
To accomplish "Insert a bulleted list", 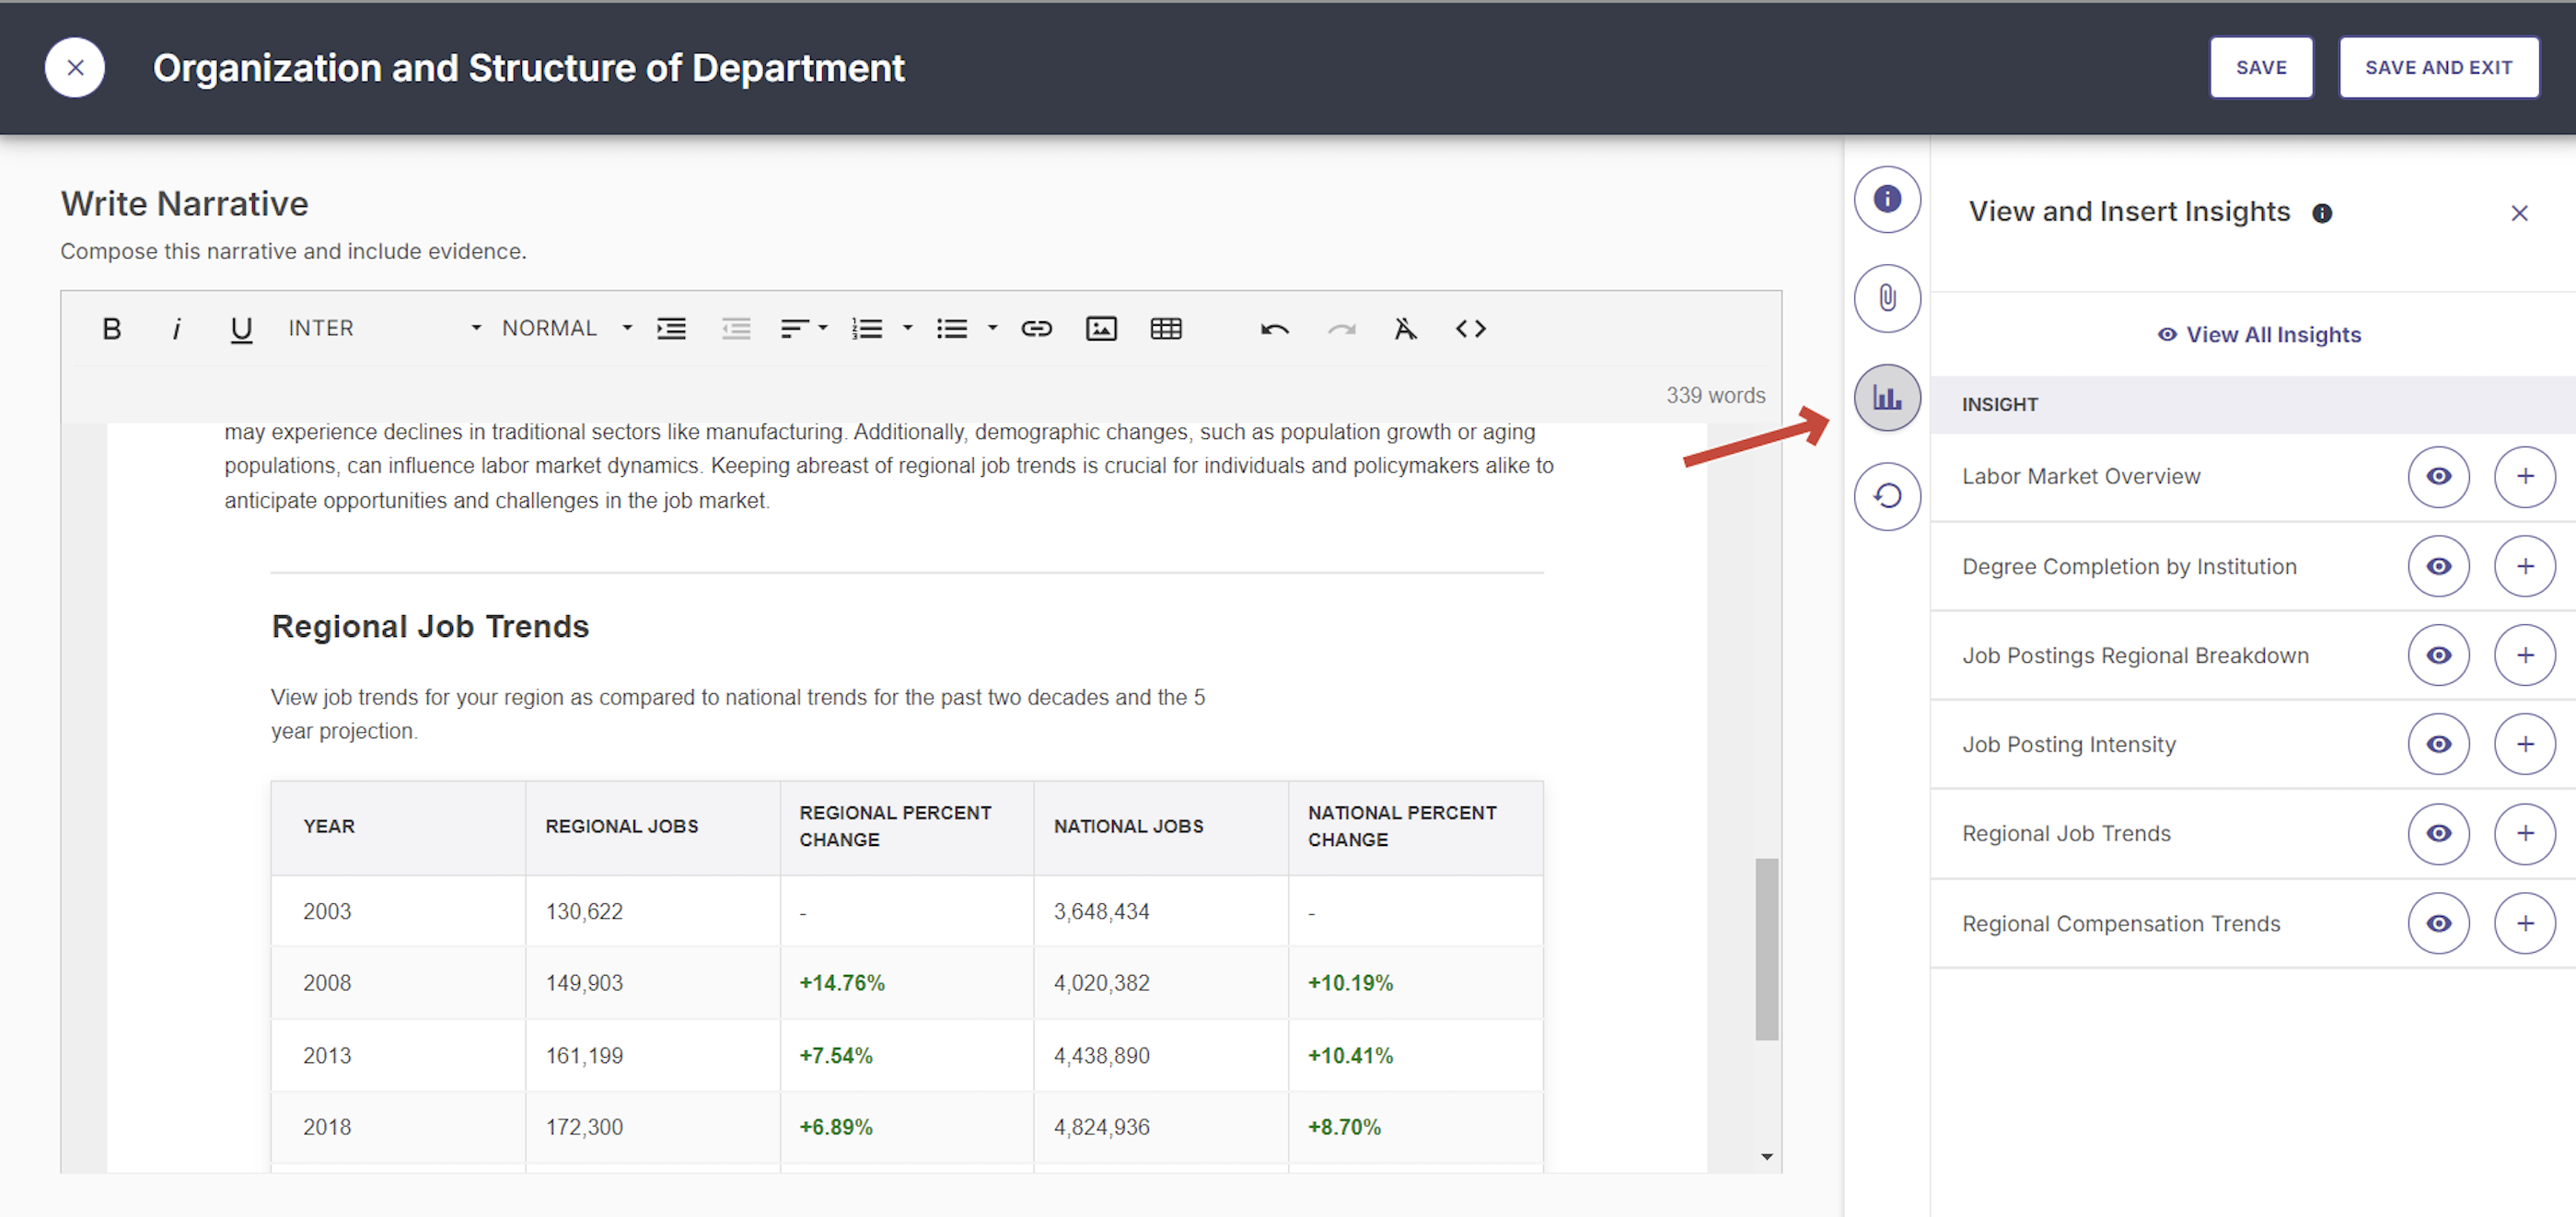I will [951, 328].
